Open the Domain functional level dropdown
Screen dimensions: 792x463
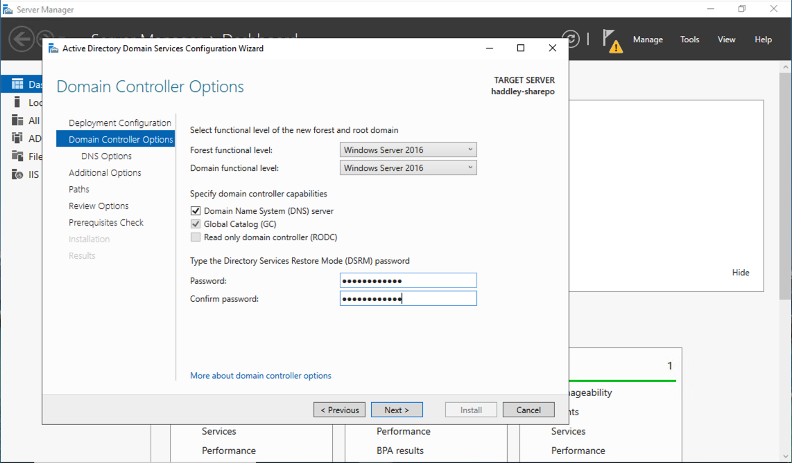[408, 167]
